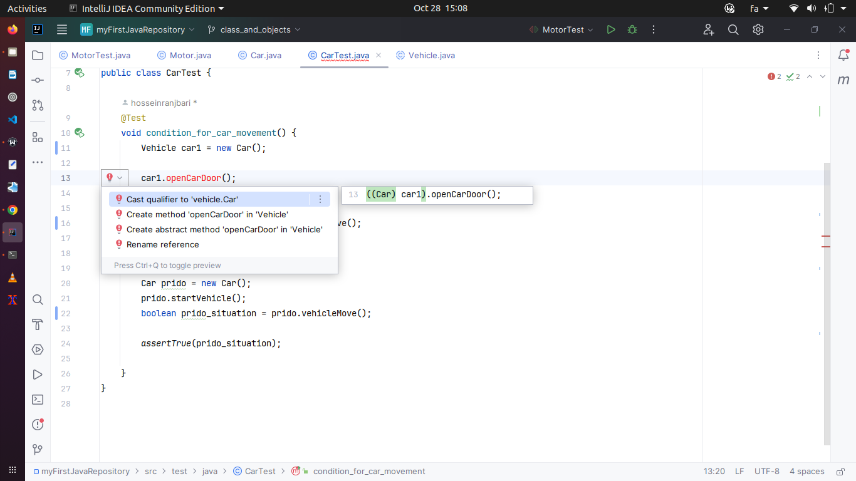This screenshot has height=481, width=856.
Task: Select Create method 'openCarDoor' in 'Vehicle'
Action: click(x=219, y=214)
